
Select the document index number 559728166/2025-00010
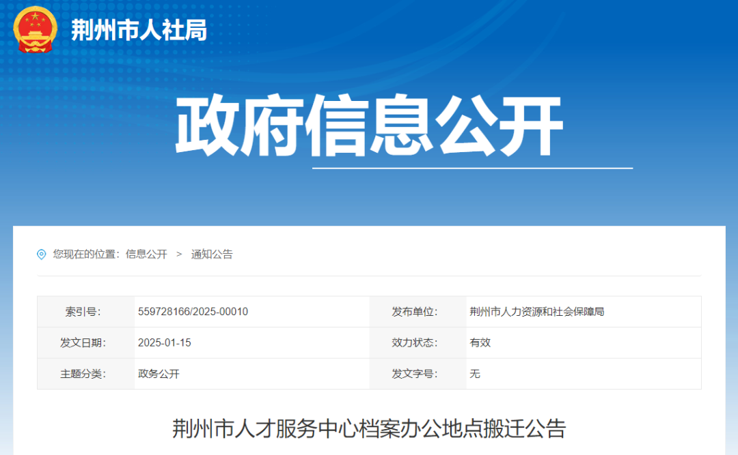pyautogui.click(x=194, y=311)
